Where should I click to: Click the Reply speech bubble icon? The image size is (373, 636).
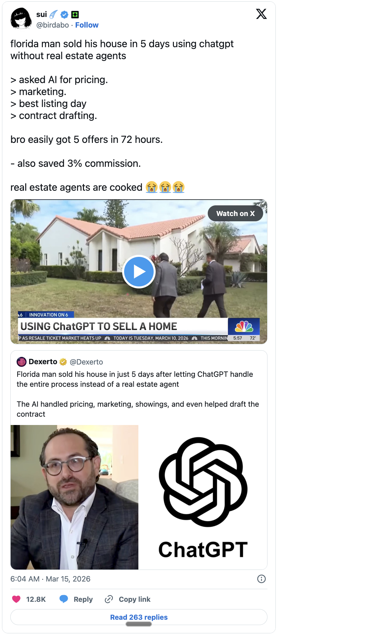[x=64, y=599]
